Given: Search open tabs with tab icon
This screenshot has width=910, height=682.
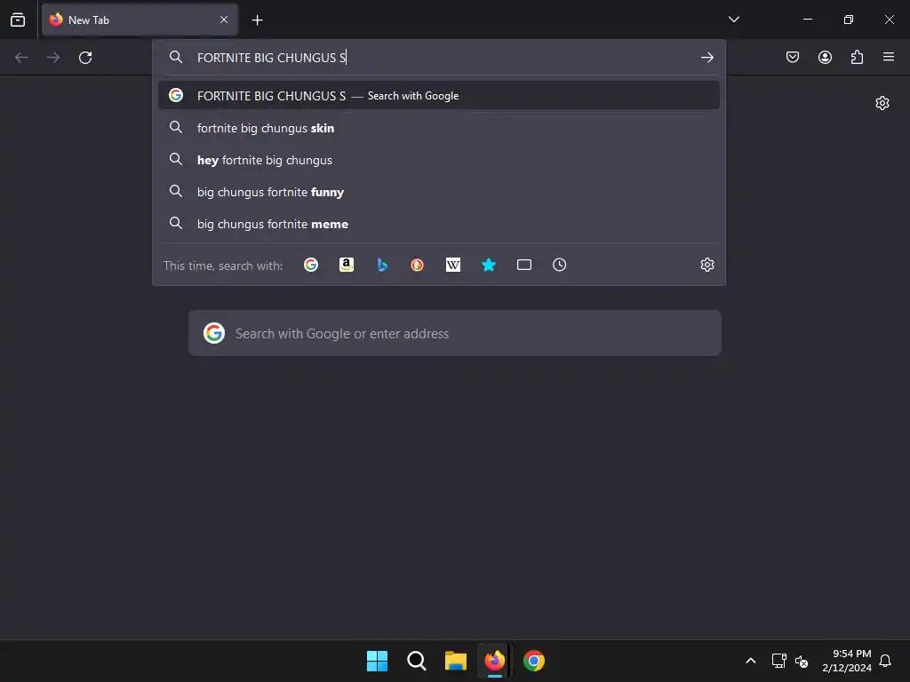Looking at the screenshot, I should [524, 265].
